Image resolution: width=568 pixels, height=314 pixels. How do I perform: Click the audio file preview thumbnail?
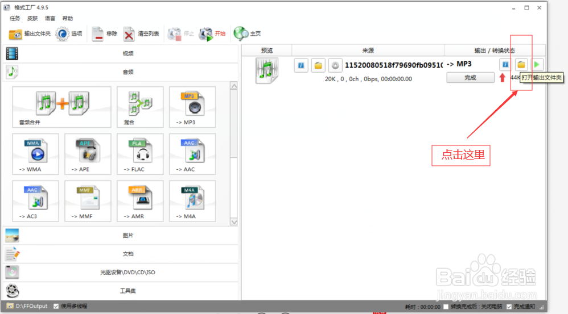coord(267,70)
